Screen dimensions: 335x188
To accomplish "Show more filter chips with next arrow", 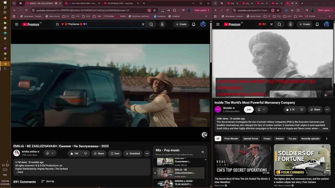I will (x=327, y=139).
